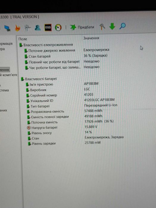Select the Рівень зносу row
This screenshot has width=156, height=208.
40,133
